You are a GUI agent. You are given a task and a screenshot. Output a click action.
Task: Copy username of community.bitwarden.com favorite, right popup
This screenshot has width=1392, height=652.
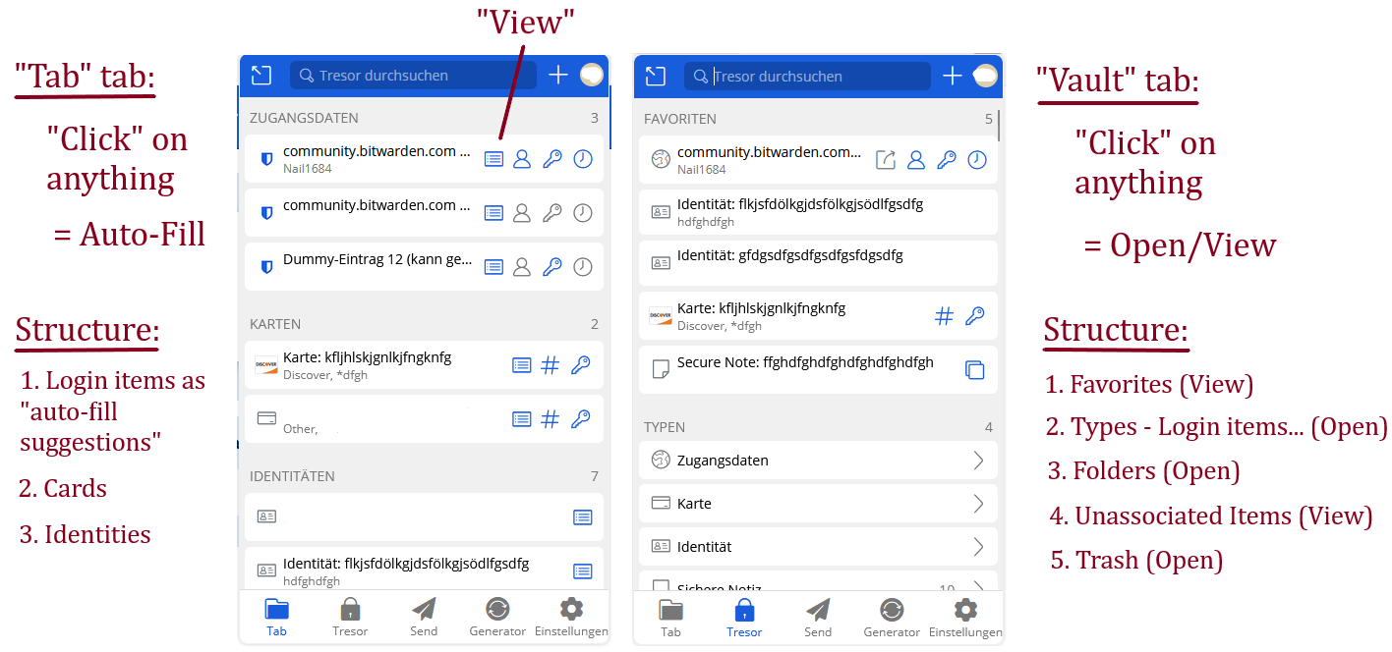click(916, 160)
